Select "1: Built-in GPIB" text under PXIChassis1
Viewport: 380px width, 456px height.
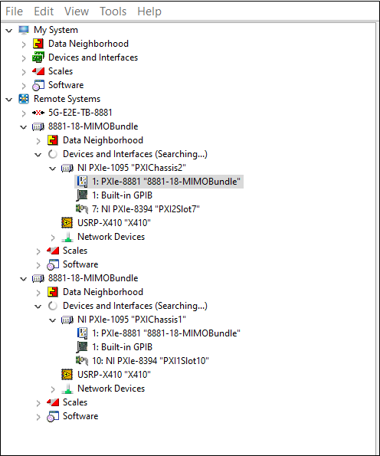[x=123, y=347]
